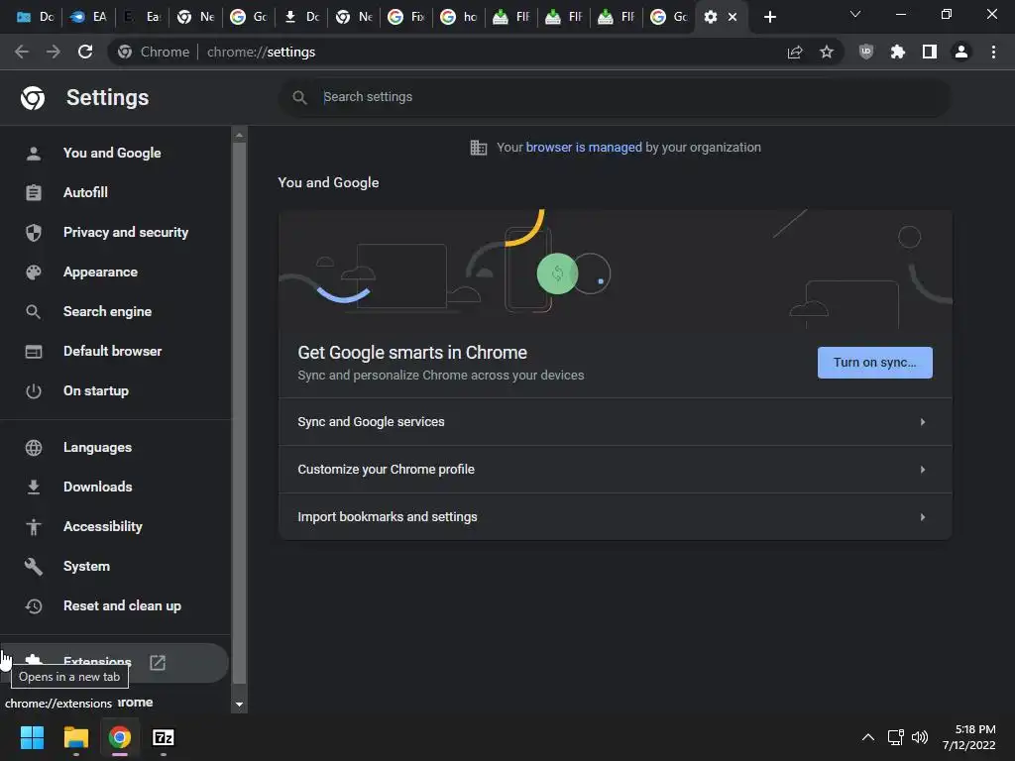The width and height of the screenshot is (1015, 761).
Task: Click the Chrome logo beside Settings title
Action: (x=33, y=98)
